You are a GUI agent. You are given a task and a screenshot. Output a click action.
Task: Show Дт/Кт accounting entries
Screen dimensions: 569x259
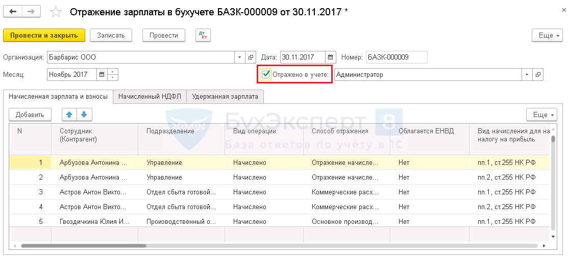coord(203,35)
